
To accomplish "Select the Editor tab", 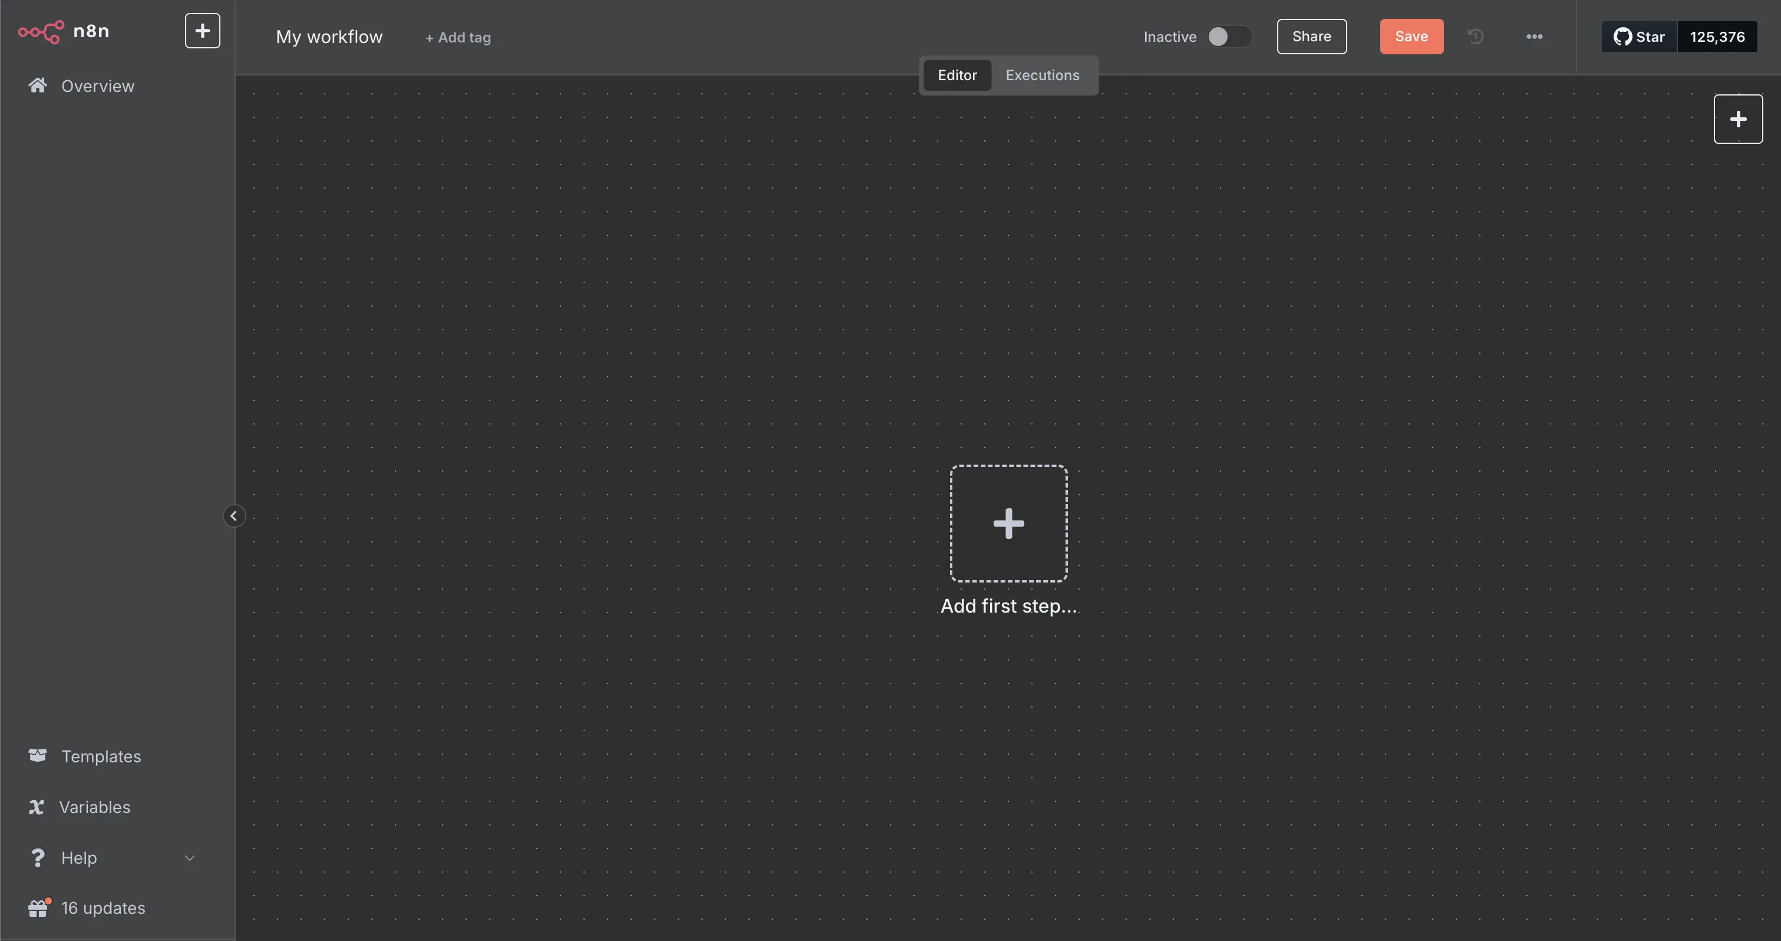I will tap(958, 75).
